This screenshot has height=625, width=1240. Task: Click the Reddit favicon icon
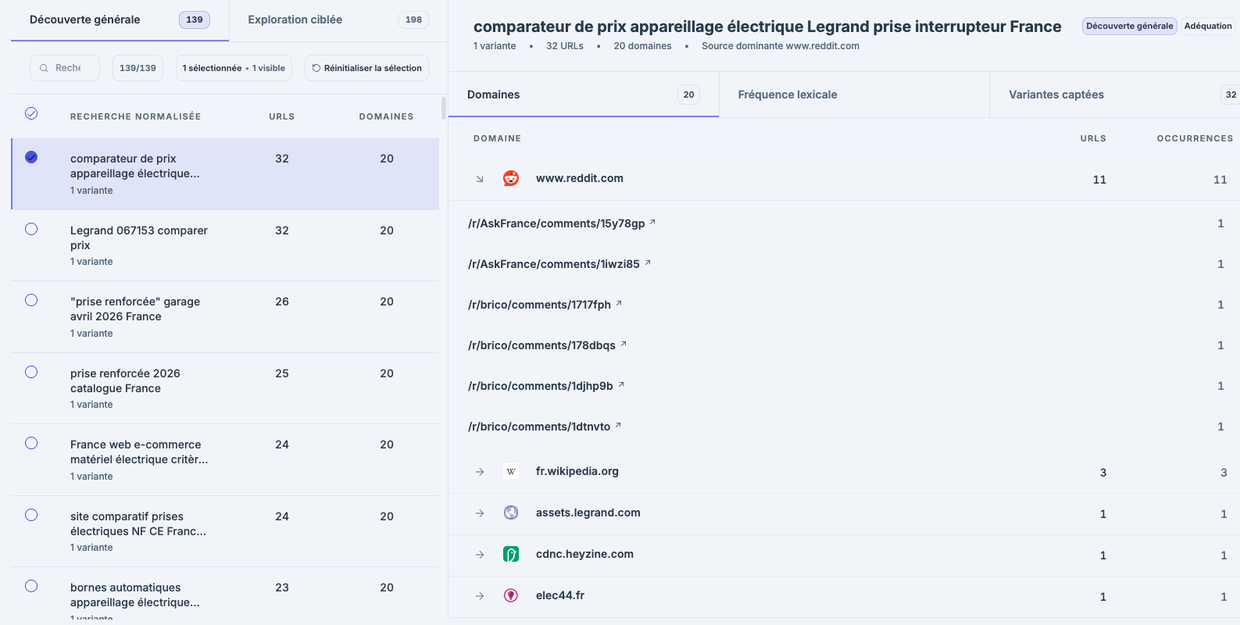tap(511, 178)
